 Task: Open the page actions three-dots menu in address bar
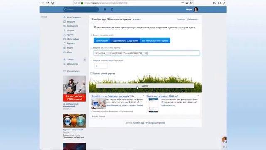(182, 3)
